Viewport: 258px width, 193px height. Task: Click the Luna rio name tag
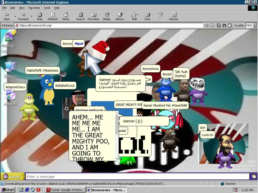[x=207, y=135]
